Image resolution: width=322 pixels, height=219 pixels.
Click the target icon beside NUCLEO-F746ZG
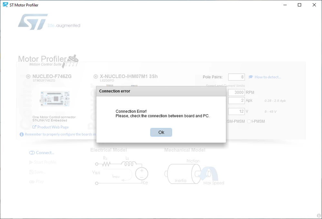(x=28, y=76)
